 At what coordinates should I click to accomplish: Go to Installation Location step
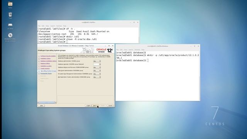46,66
